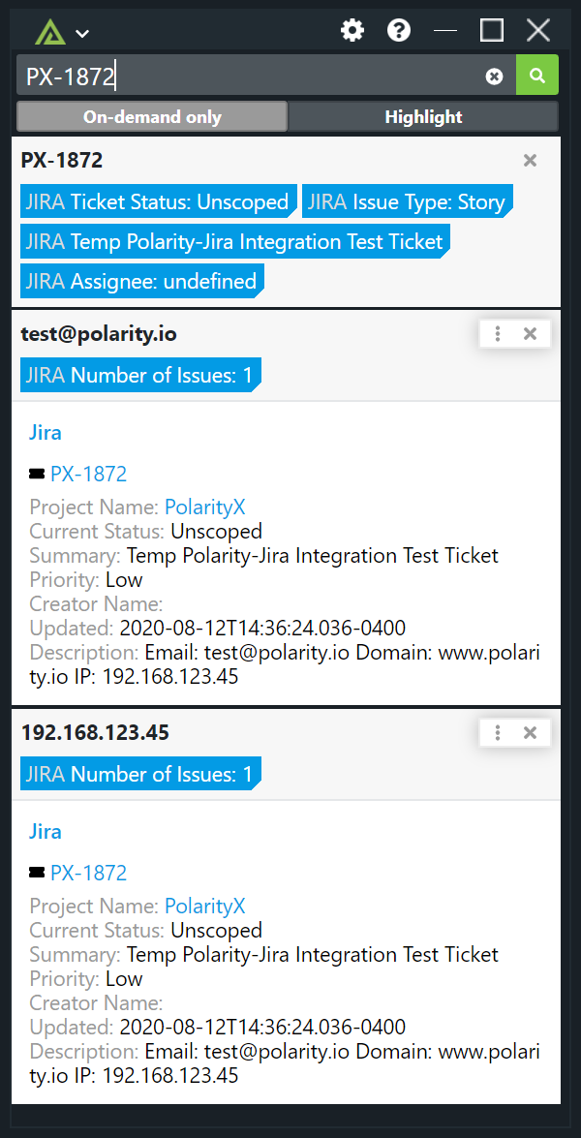
Task: Click ticket icon beside PX-1872 in 192.168.123.45 card
Action: pos(37,873)
